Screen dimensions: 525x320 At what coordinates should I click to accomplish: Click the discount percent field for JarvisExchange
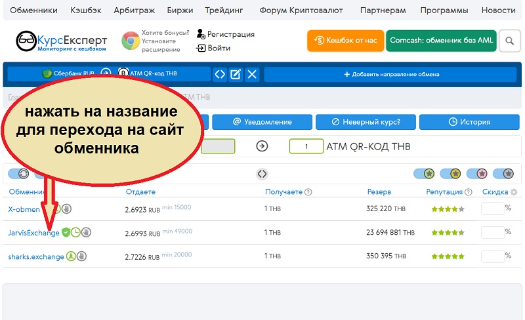coord(493,232)
